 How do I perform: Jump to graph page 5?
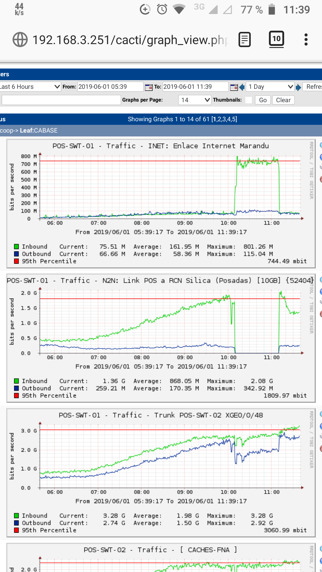[234, 119]
